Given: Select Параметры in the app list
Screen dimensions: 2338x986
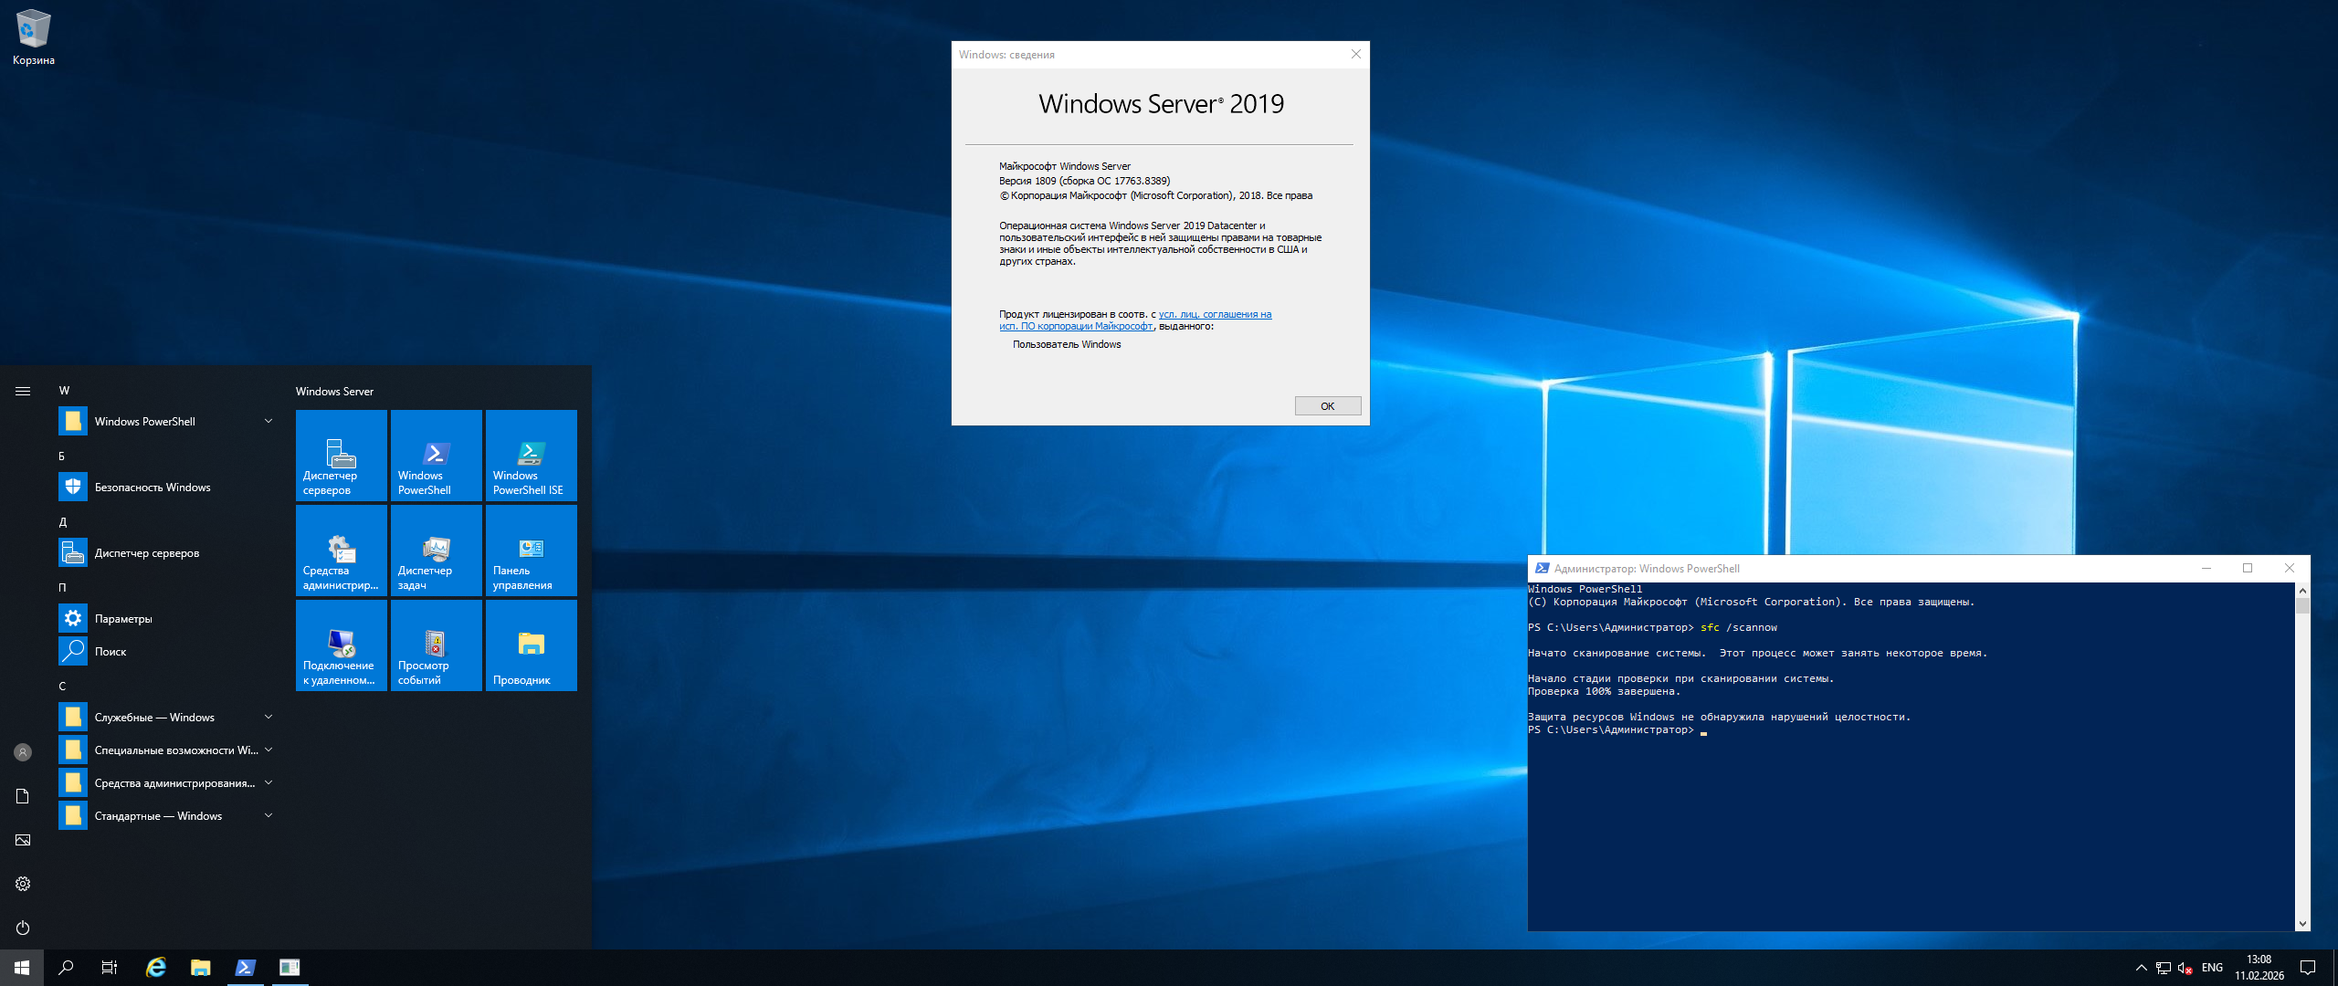Looking at the screenshot, I should [123, 619].
